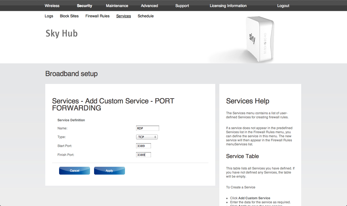Click the Start Port field

(x=143, y=146)
